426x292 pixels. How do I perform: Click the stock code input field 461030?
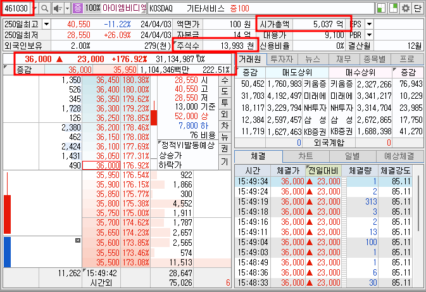[16, 8]
